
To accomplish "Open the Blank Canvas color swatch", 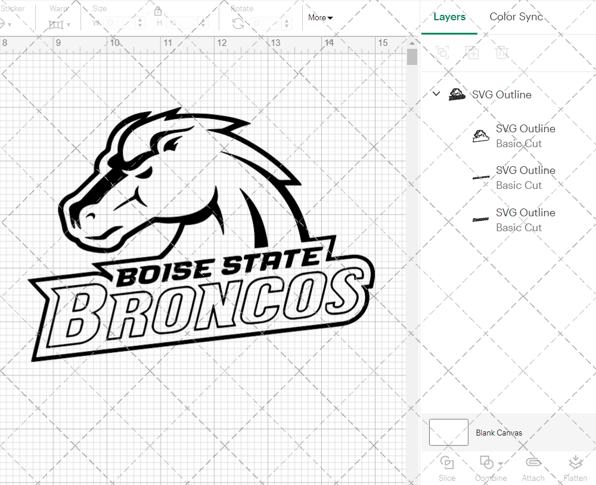I will pos(448,433).
